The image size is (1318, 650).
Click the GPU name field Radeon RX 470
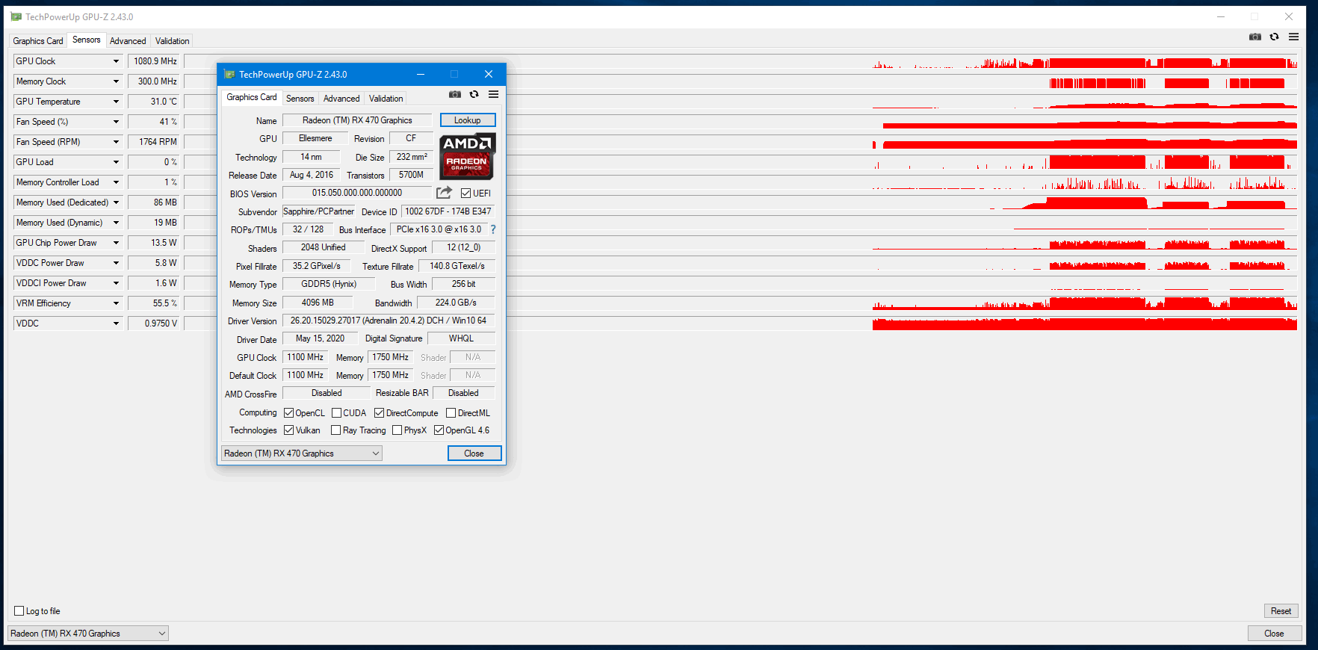357,120
